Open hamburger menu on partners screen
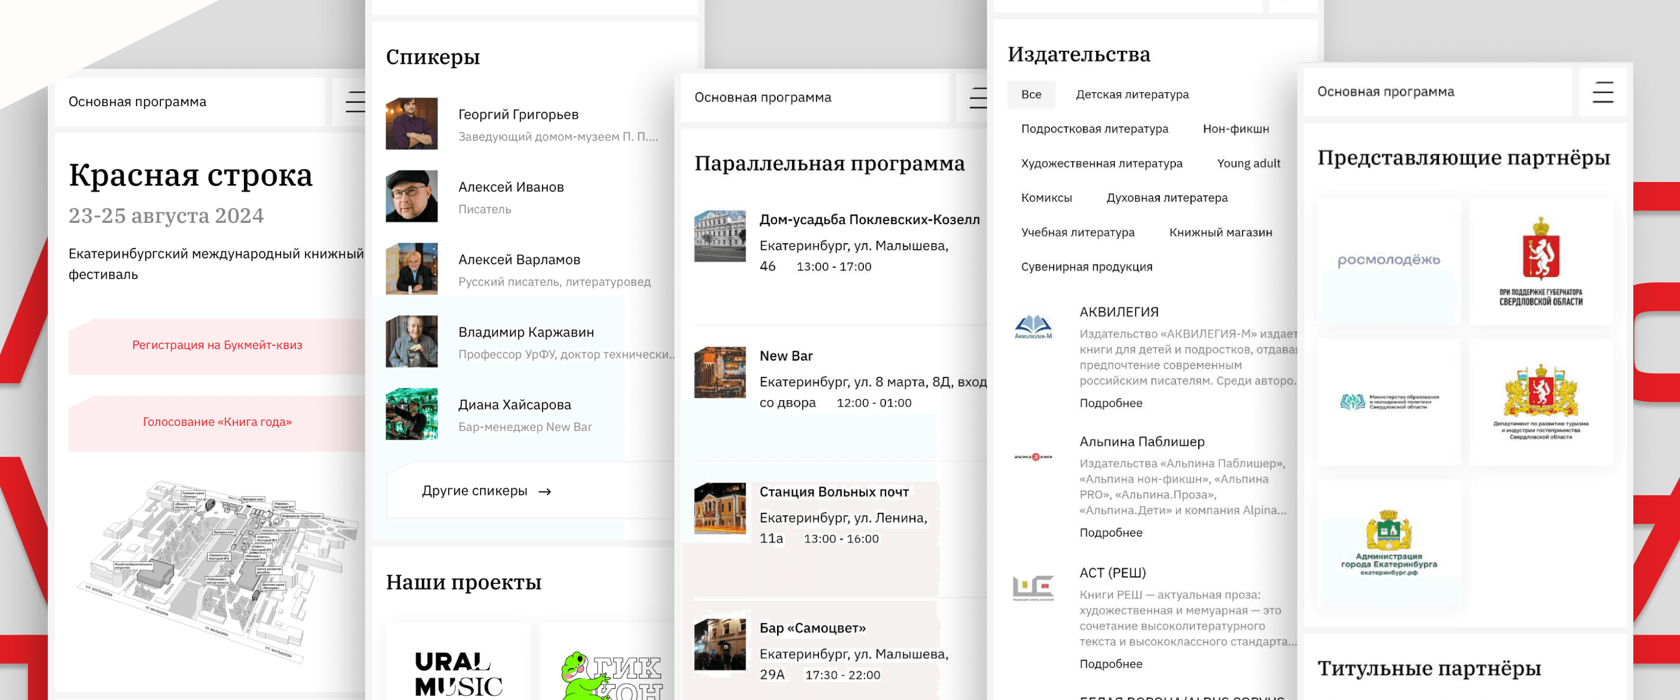Viewport: 1680px width, 700px height. pos(1602,92)
